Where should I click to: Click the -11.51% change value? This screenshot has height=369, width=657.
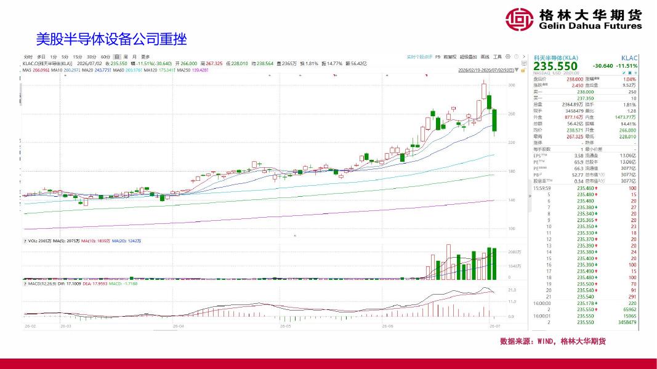point(627,66)
